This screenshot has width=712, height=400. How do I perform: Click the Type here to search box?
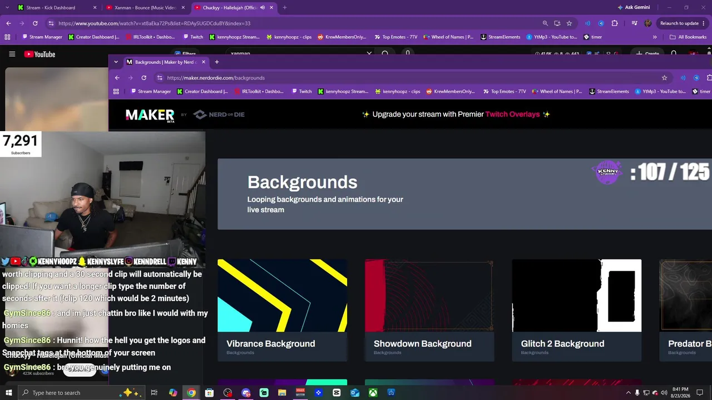pyautogui.click(x=81, y=393)
